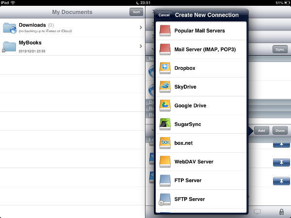This screenshot has width=291, height=218.
Task: Click the SkyDrive drive icon
Action: (165, 87)
